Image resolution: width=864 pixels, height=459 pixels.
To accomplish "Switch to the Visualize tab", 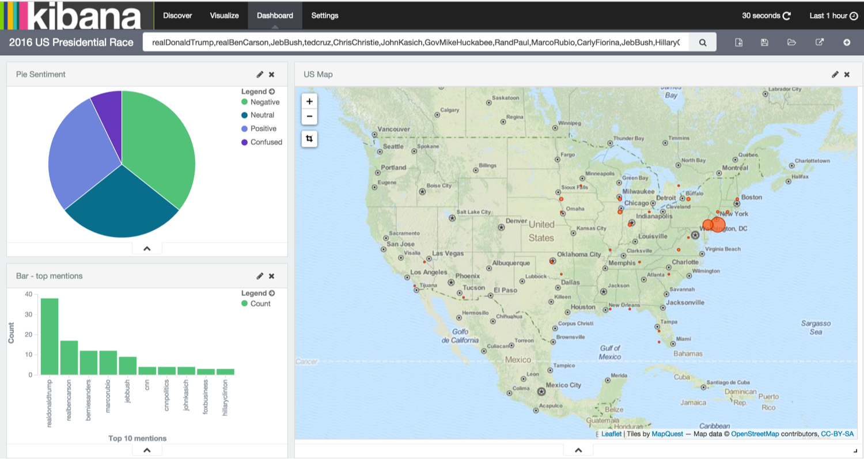I will pyautogui.click(x=224, y=16).
